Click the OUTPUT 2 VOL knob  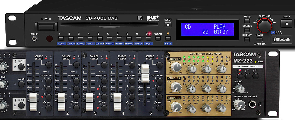pos(176,87)
